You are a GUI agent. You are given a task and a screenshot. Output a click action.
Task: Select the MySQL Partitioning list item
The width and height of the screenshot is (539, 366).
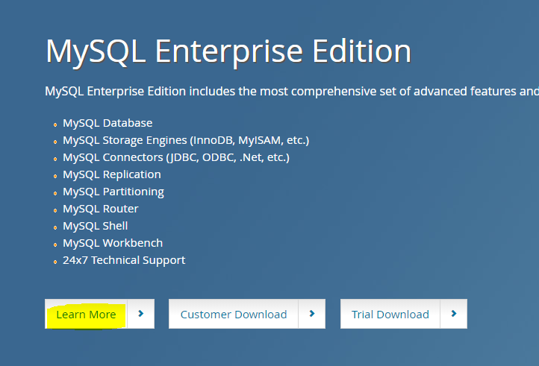click(113, 192)
